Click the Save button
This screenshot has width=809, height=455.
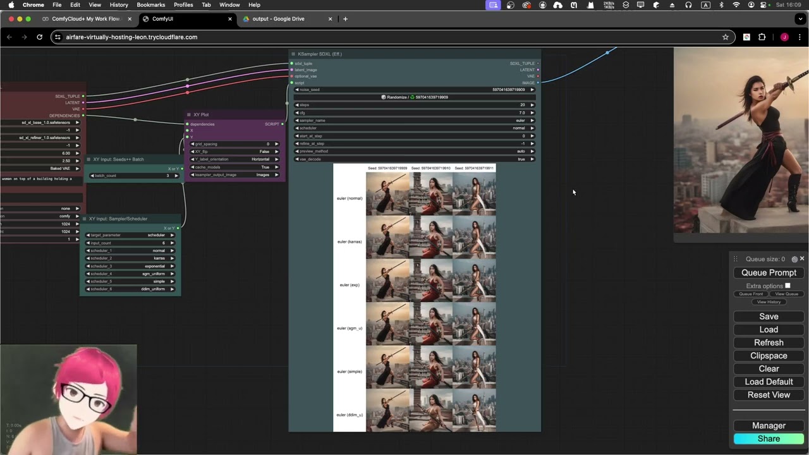[x=769, y=317]
